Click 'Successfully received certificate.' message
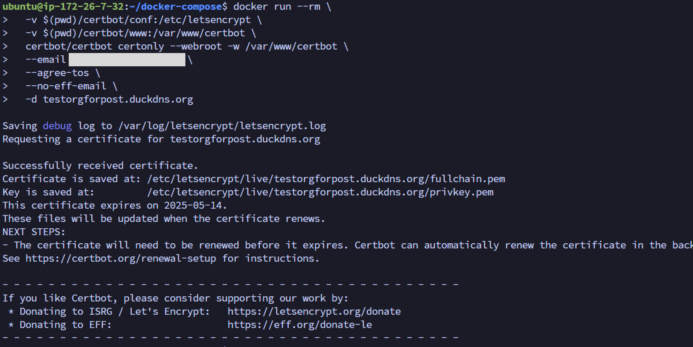The height and width of the screenshot is (347, 693). tap(100, 166)
